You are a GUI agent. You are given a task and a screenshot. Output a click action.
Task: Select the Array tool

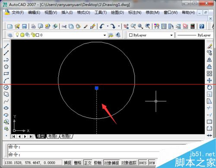pyautogui.click(x=210, y=74)
